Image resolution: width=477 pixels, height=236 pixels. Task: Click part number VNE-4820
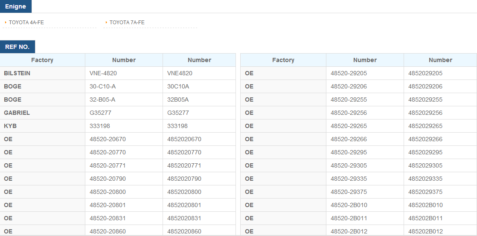103,74
